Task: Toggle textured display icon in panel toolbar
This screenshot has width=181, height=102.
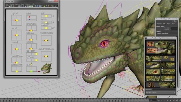Action: pos(42,6)
